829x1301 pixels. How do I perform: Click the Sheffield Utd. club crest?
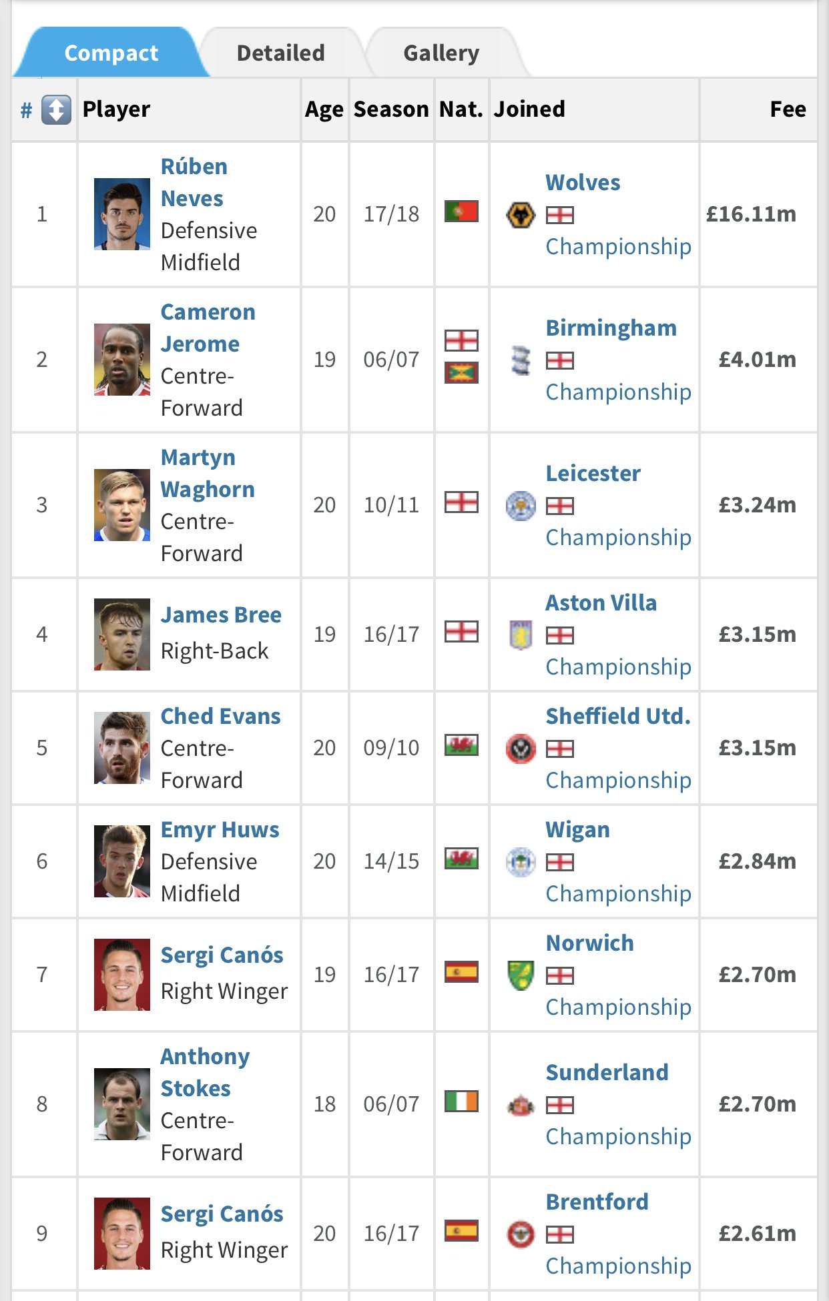pyautogui.click(x=521, y=749)
